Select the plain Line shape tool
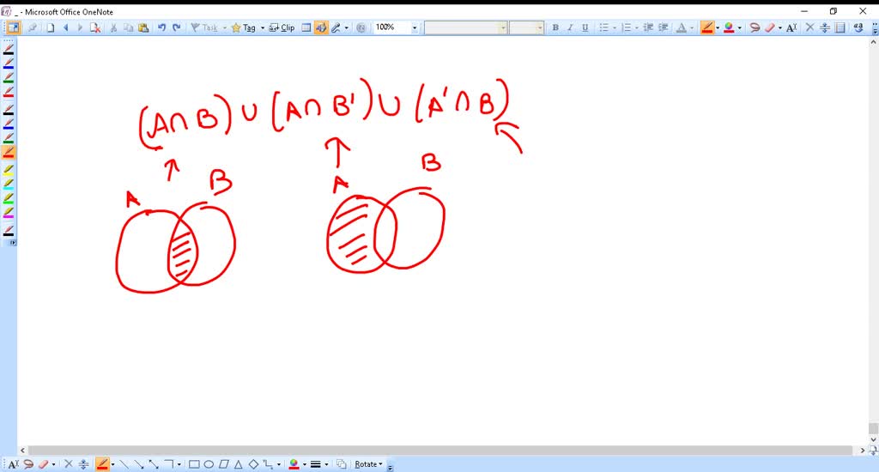Image resolution: width=879 pixels, height=472 pixels. tap(124, 464)
